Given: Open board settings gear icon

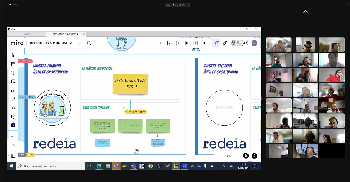Looking at the screenshot, I should (x=80, y=43).
